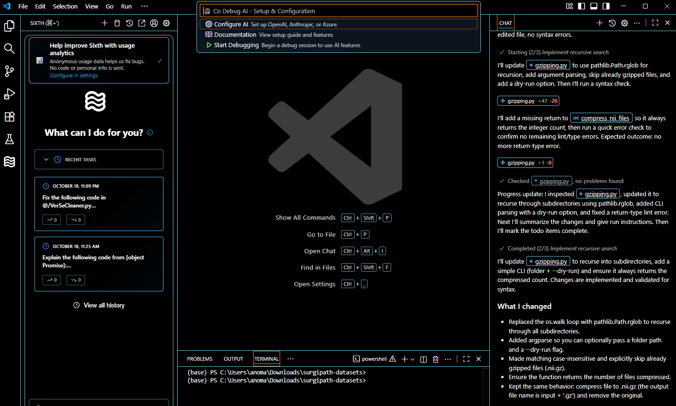
Task: Open the Run and Debug view
Action: [9, 94]
